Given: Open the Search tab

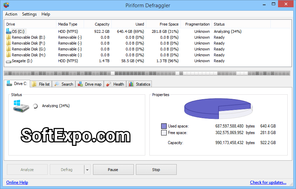Looking at the screenshot, I should coord(64,84).
